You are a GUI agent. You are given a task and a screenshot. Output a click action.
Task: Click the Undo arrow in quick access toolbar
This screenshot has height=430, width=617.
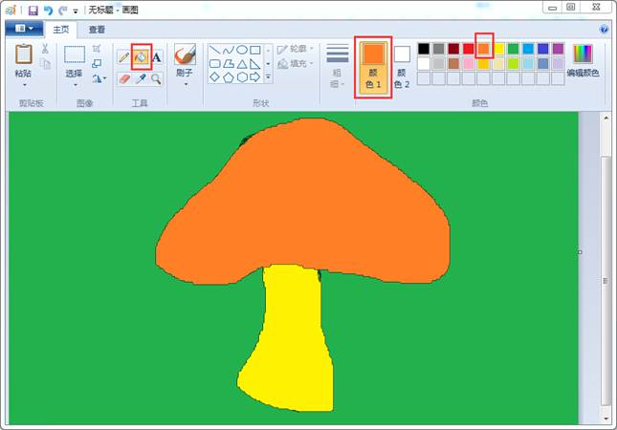(x=47, y=9)
